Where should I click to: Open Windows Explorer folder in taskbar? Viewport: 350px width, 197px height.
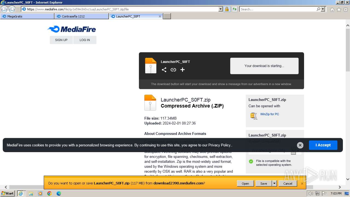31,193
